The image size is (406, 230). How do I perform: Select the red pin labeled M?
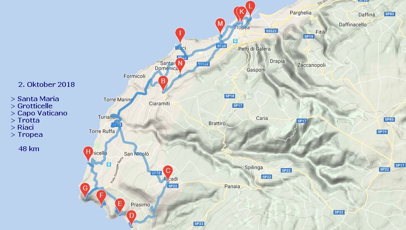point(220,26)
